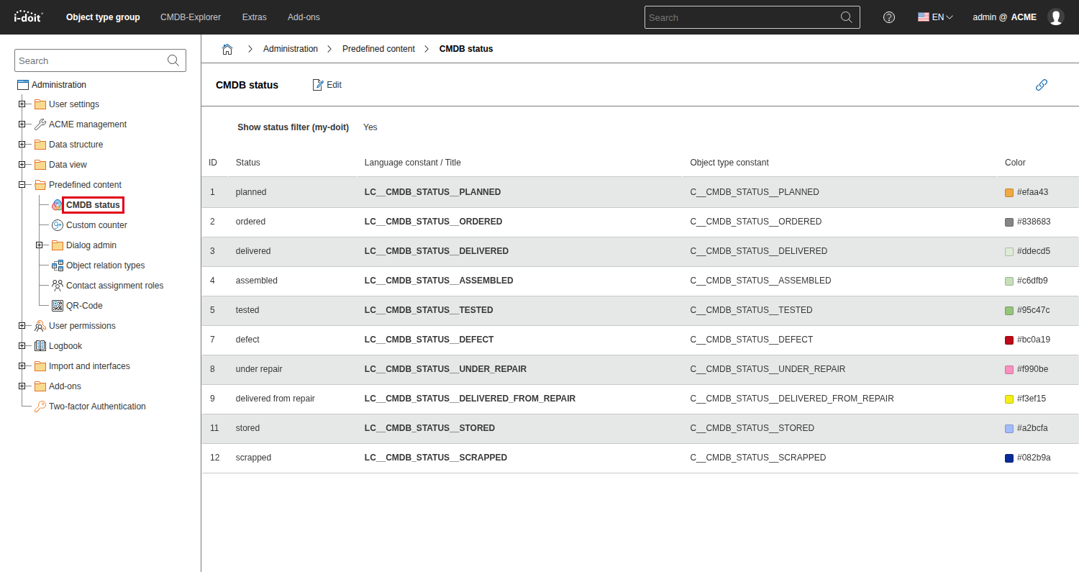Open the help question mark icon
Image resolution: width=1079 pixels, height=572 pixels.
889,17
